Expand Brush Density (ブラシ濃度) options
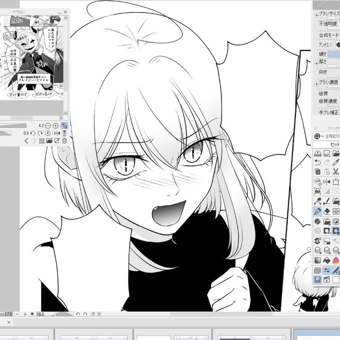The width and height of the screenshot is (340, 340). click(316, 83)
